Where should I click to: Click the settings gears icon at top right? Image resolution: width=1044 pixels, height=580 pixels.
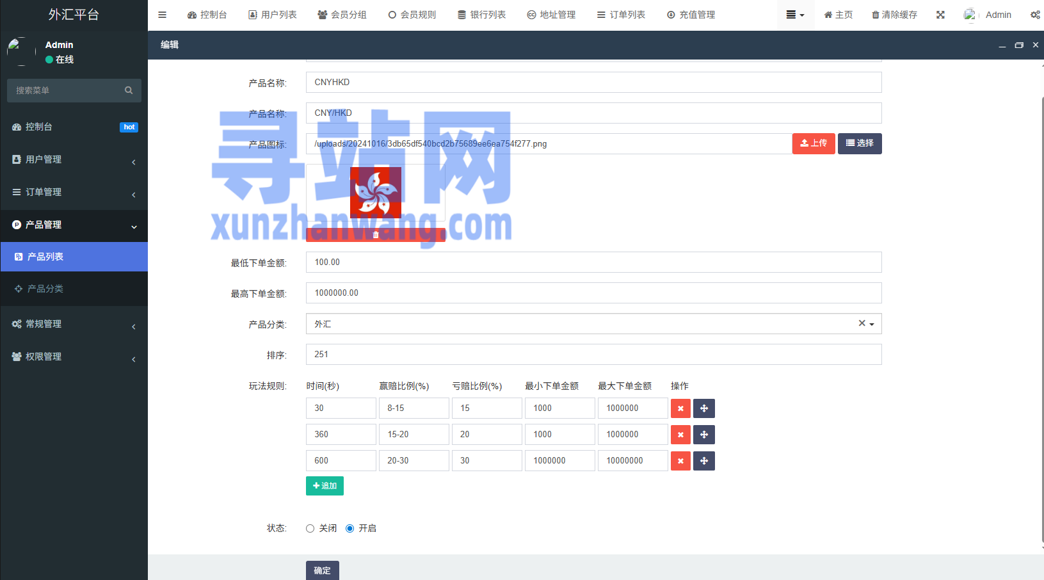point(1035,15)
